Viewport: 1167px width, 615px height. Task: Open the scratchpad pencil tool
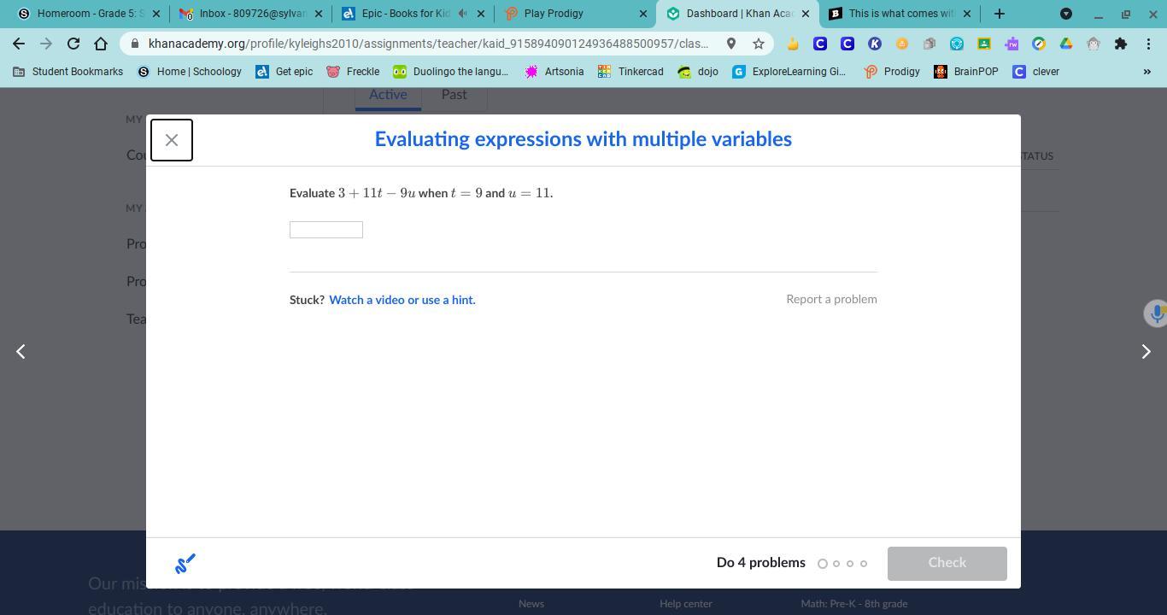click(185, 563)
